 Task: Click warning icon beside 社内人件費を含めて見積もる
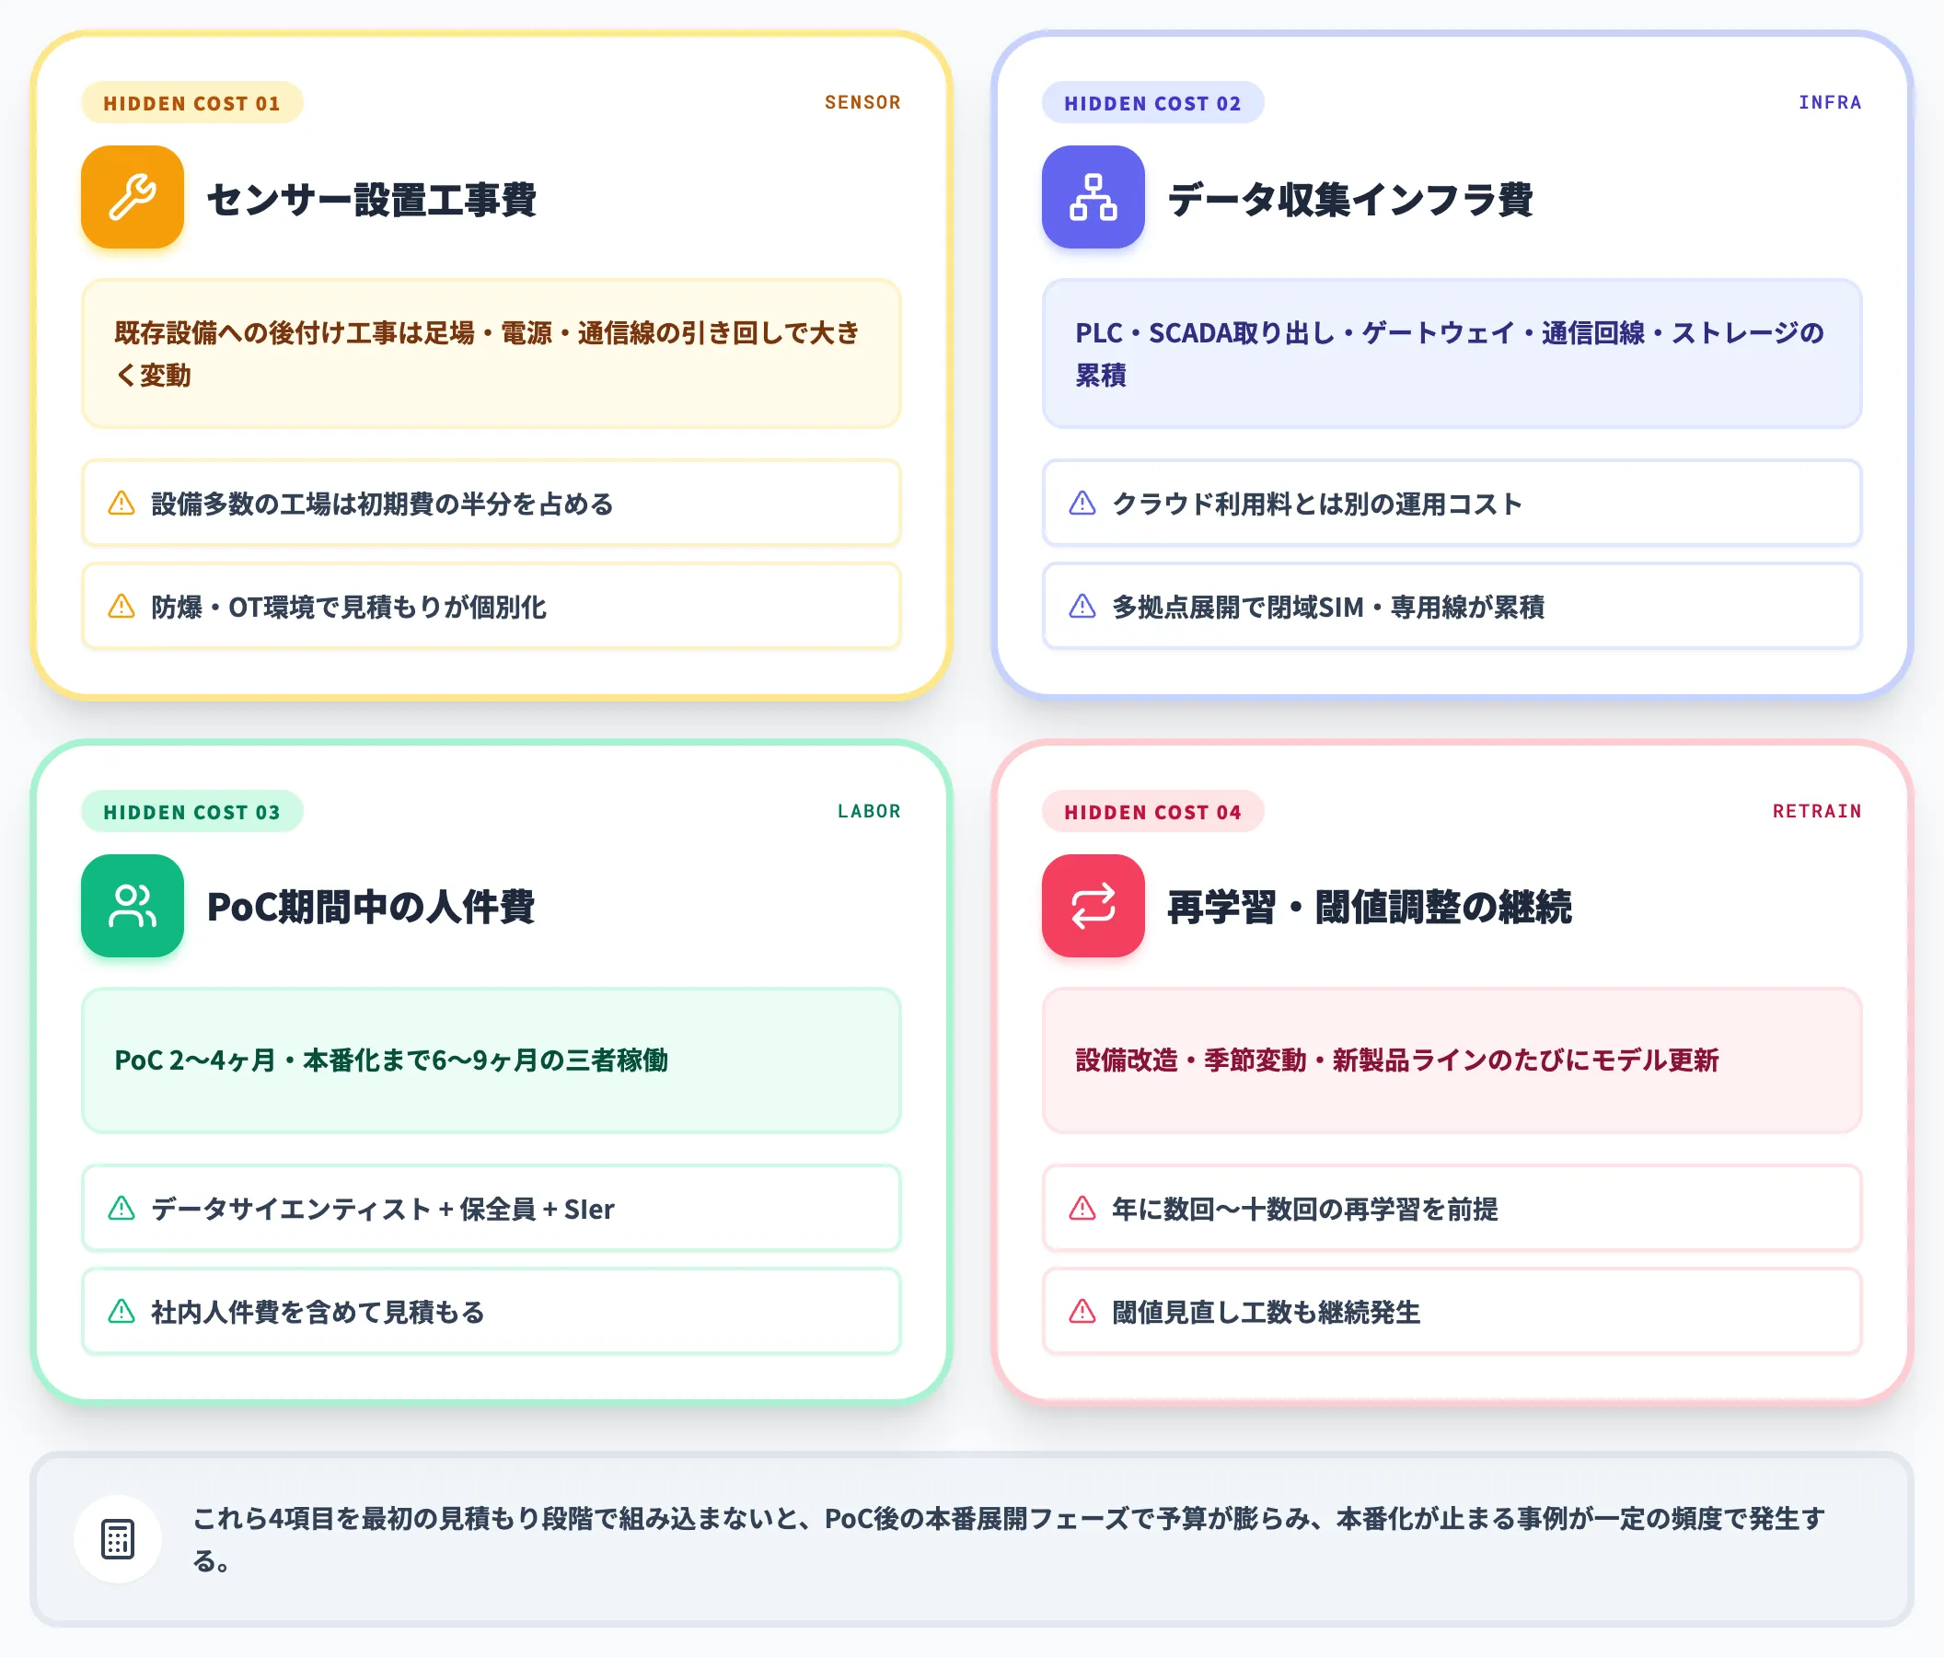pos(122,1312)
